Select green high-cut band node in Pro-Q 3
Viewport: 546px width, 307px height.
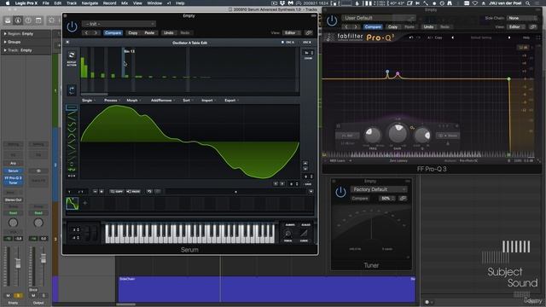click(x=508, y=79)
